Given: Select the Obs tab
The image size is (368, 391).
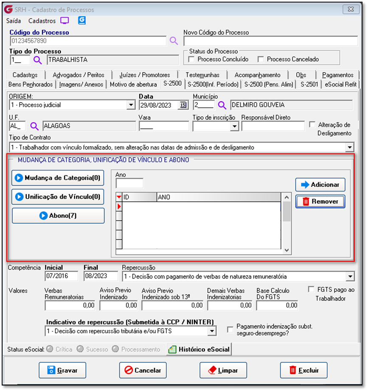Looking at the screenshot, I should pyautogui.click(x=301, y=75).
